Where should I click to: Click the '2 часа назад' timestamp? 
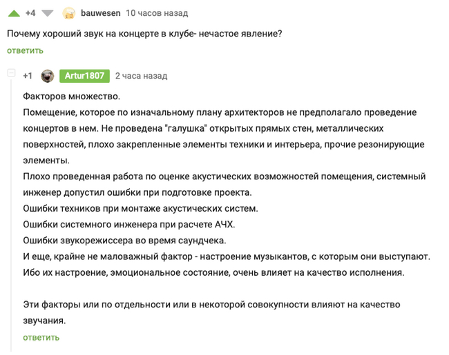[141, 76]
